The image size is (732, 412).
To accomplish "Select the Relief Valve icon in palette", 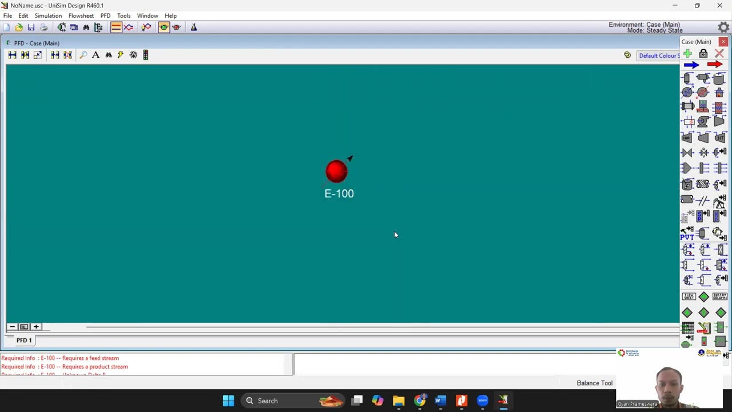I will coord(703,153).
